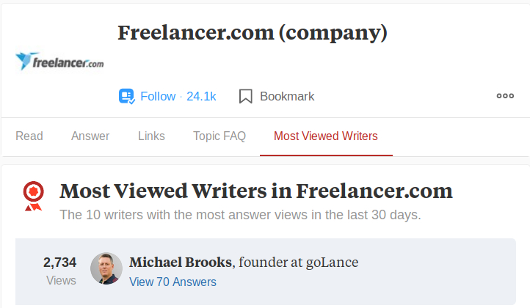Click the Freelancer.com (company) topic title
The width and height of the screenshot is (530, 308).
[253, 33]
